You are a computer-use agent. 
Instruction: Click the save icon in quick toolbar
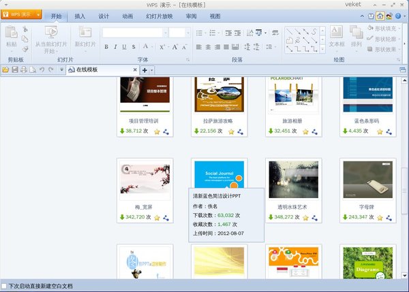[x=15, y=70]
